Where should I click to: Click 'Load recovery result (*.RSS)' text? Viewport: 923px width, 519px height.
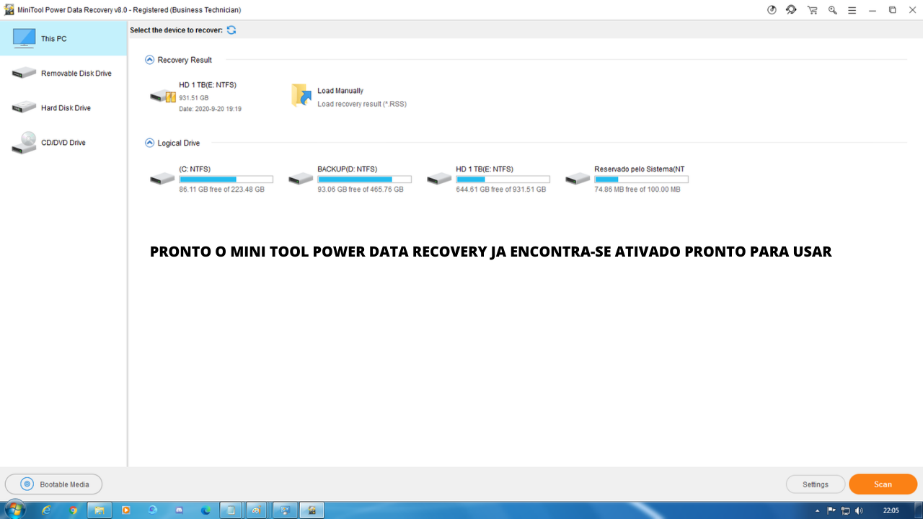pyautogui.click(x=362, y=104)
